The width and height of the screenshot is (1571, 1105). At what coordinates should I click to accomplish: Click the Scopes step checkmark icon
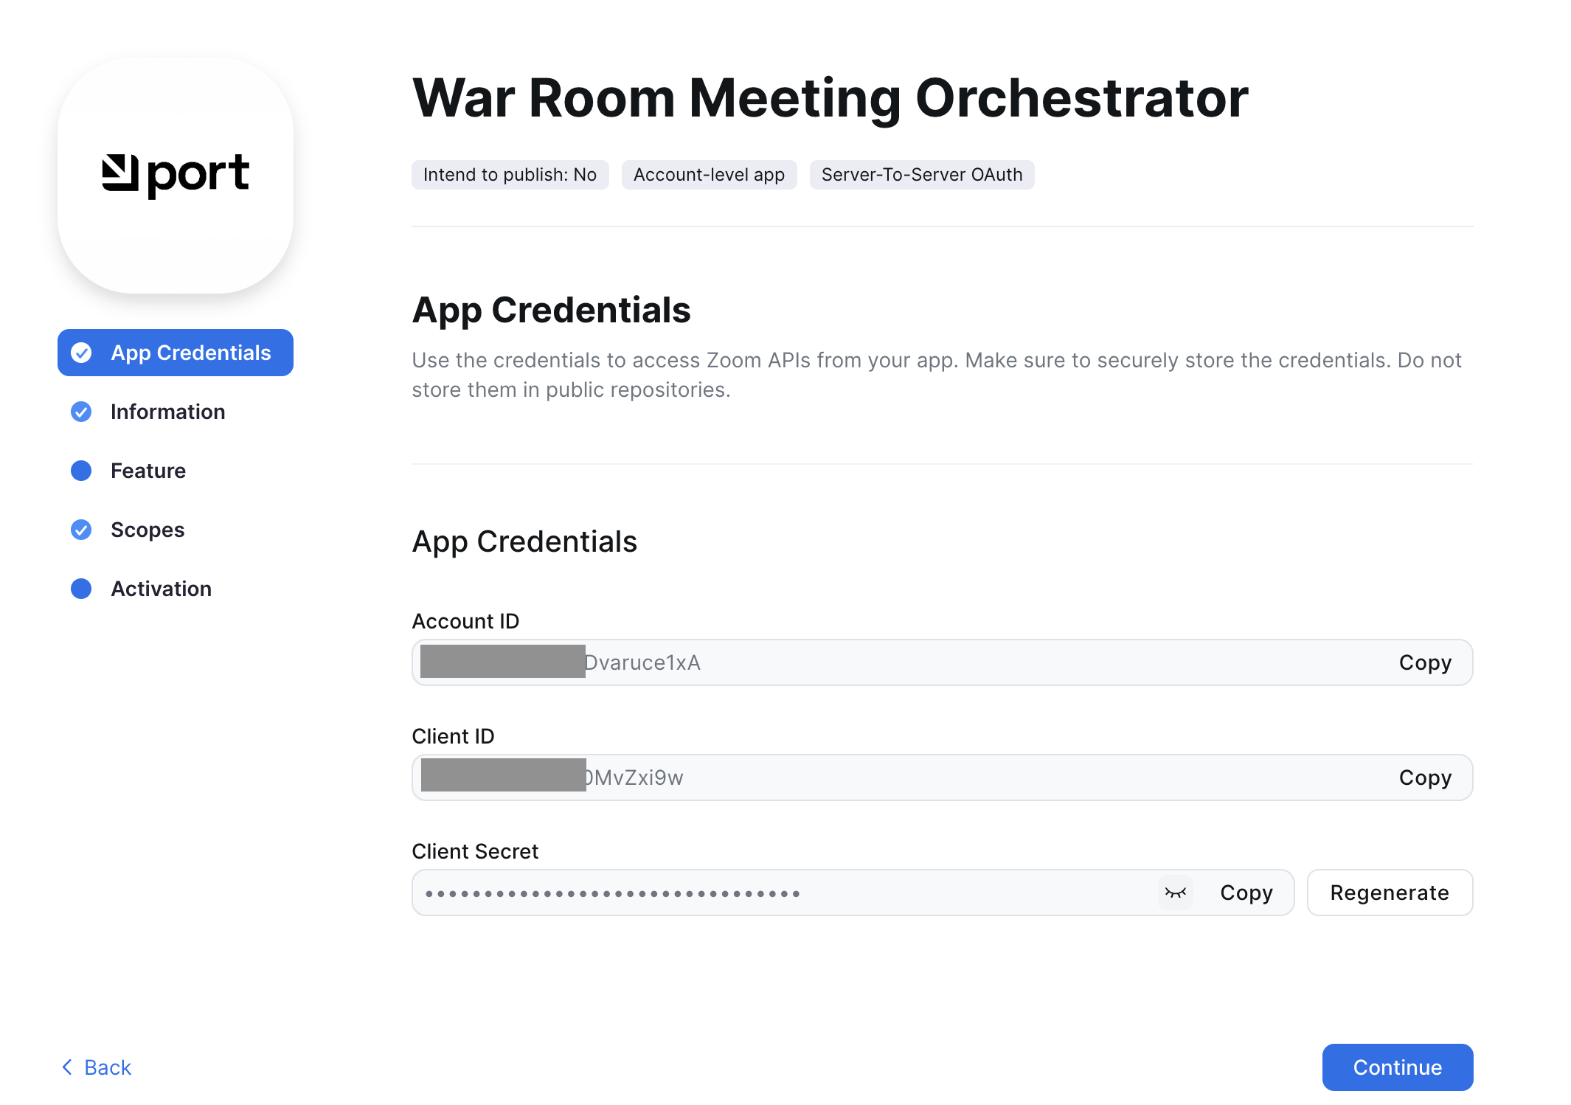tap(81, 530)
